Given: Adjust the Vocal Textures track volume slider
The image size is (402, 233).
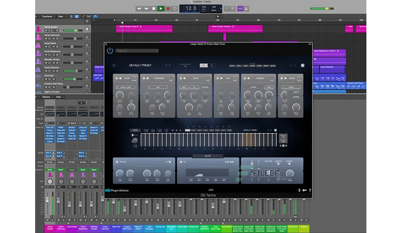Looking at the screenshot, I should coord(73,71).
